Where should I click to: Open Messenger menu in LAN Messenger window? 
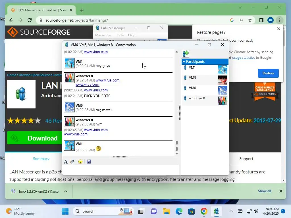pyautogui.click(x=103, y=35)
